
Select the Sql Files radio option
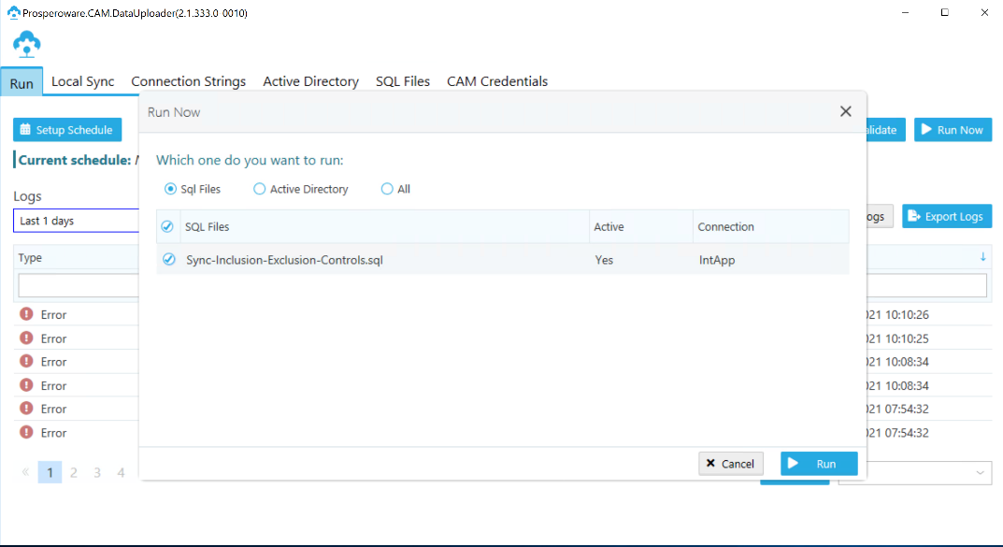pos(170,189)
